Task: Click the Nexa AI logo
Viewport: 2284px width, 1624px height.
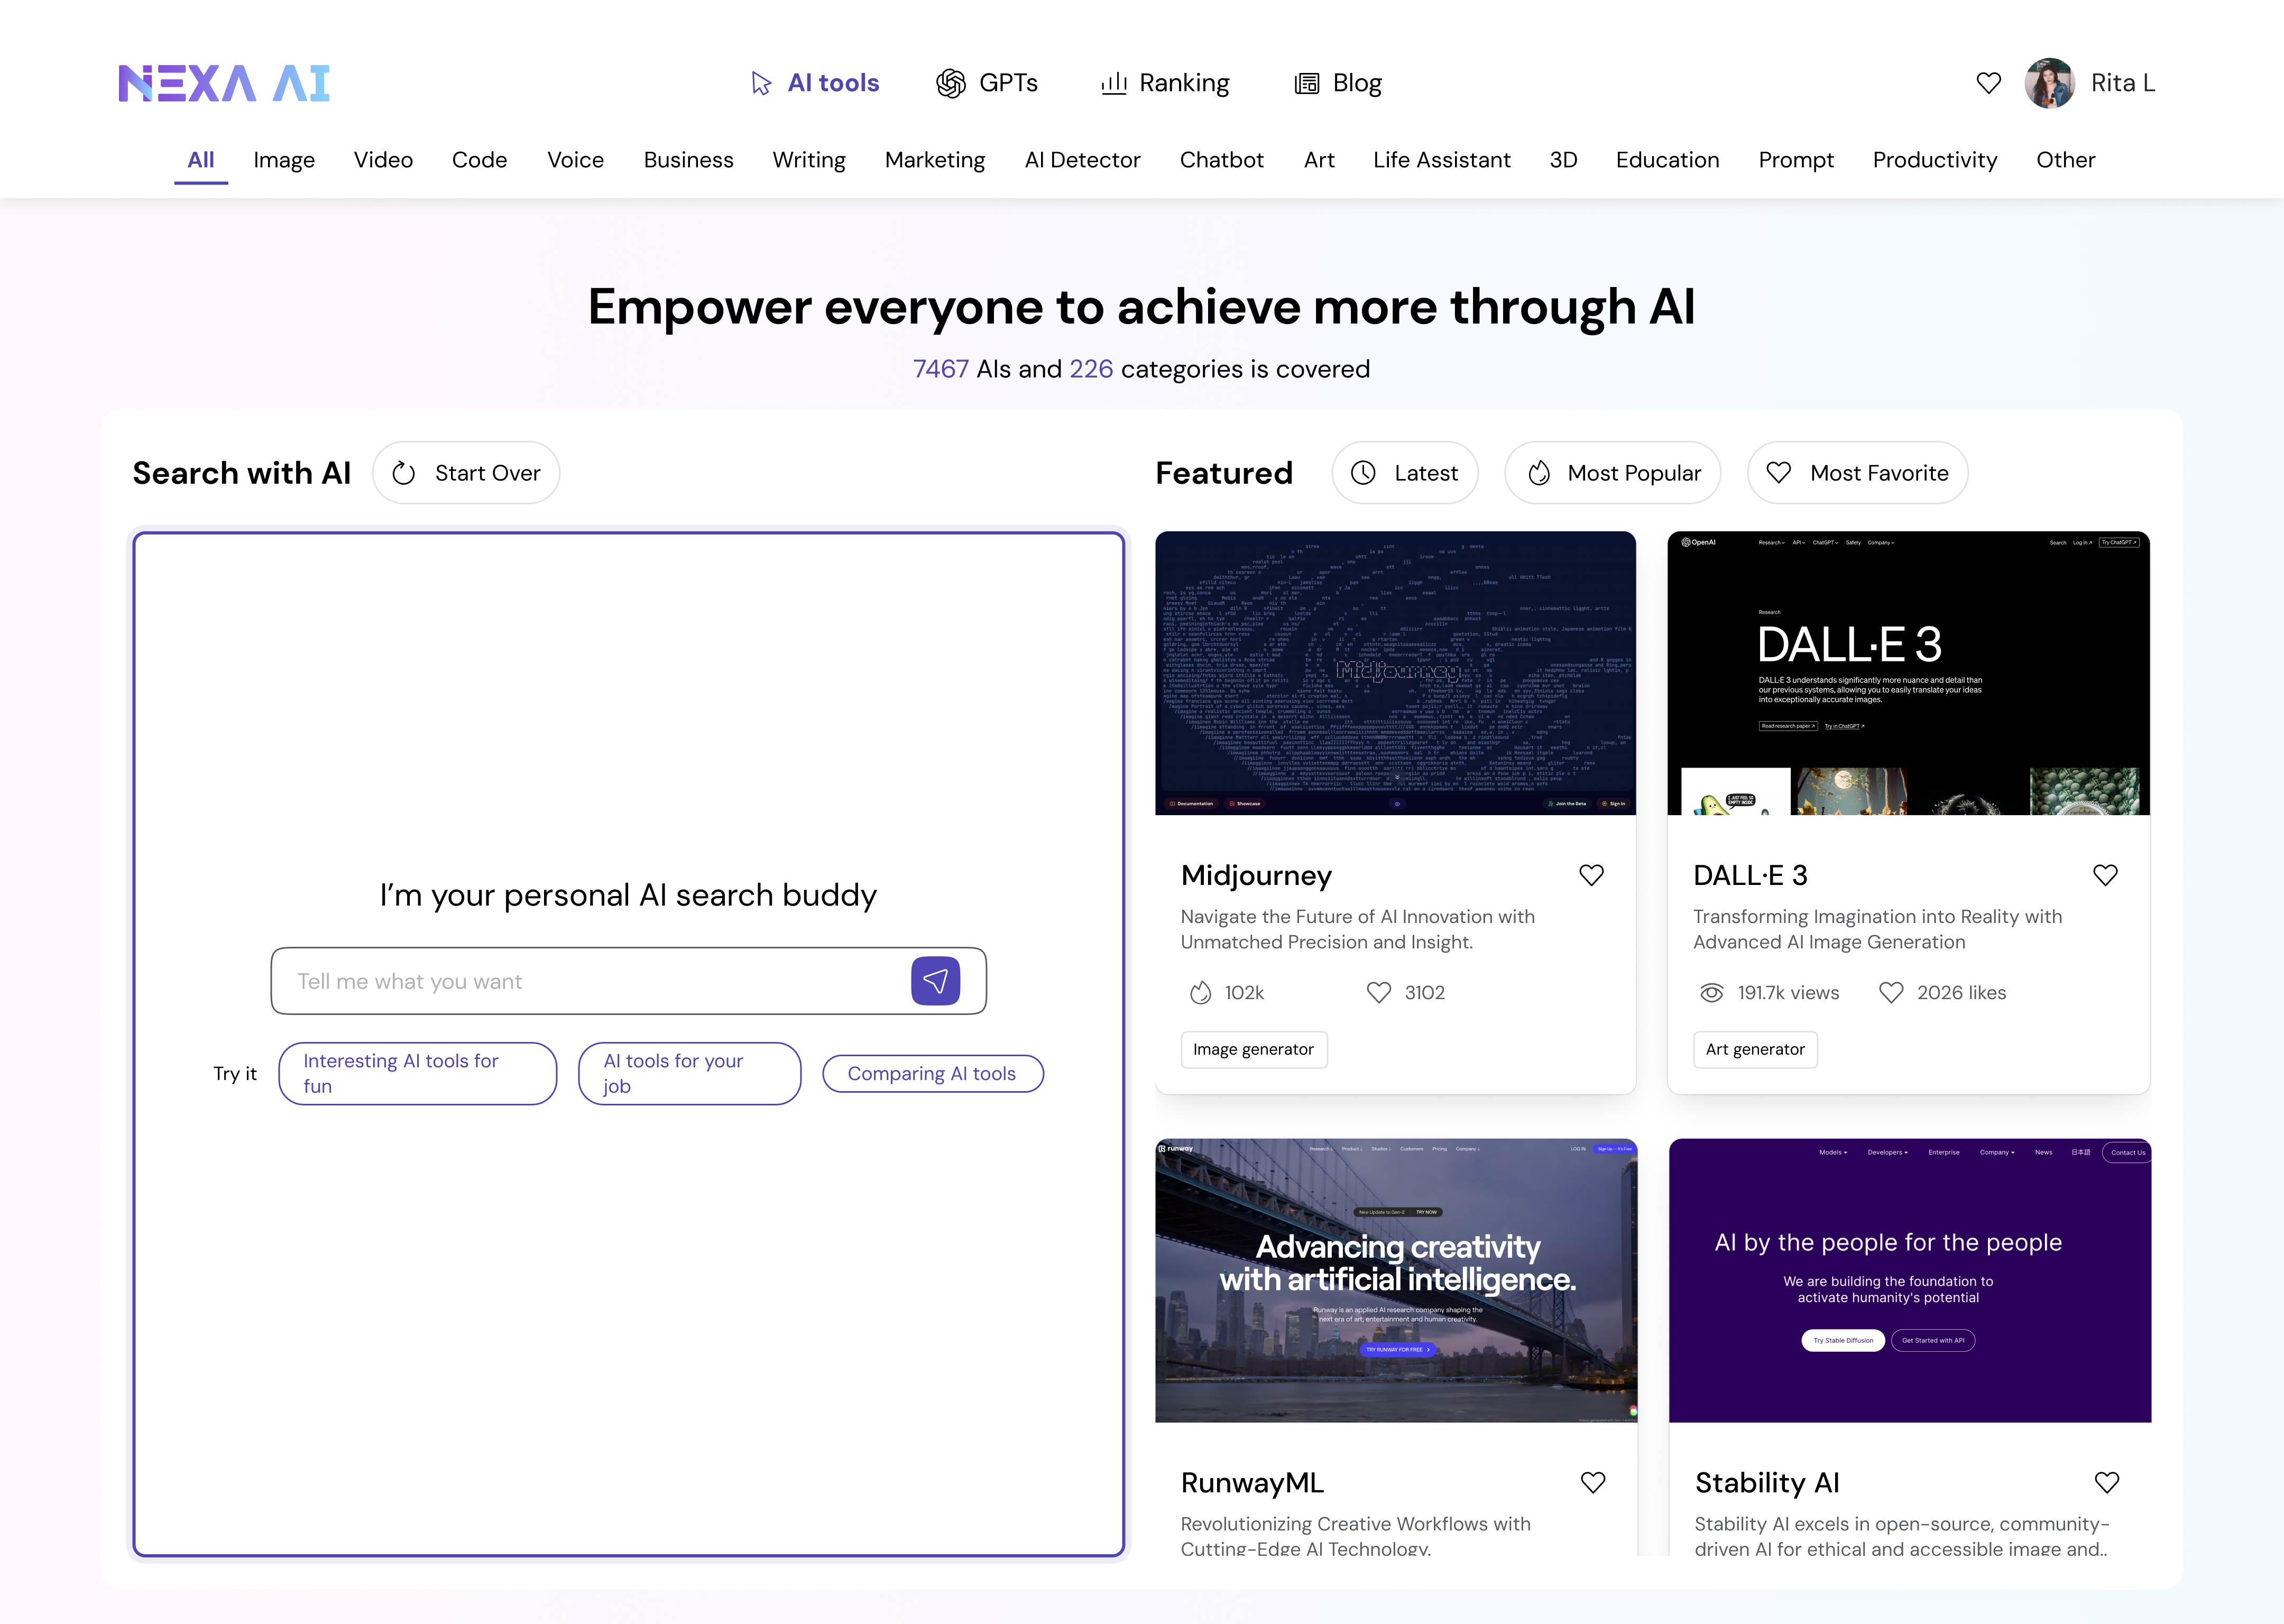Action: pos(224,83)
